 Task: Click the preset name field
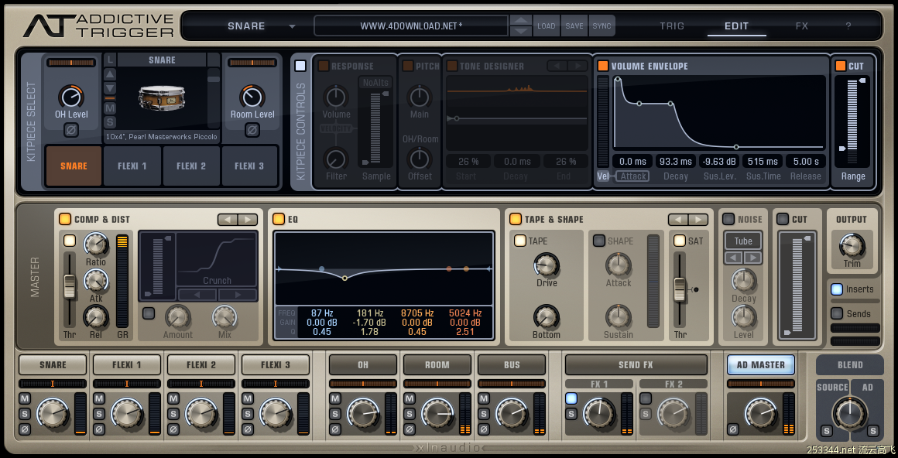click(x=411, y=26)
